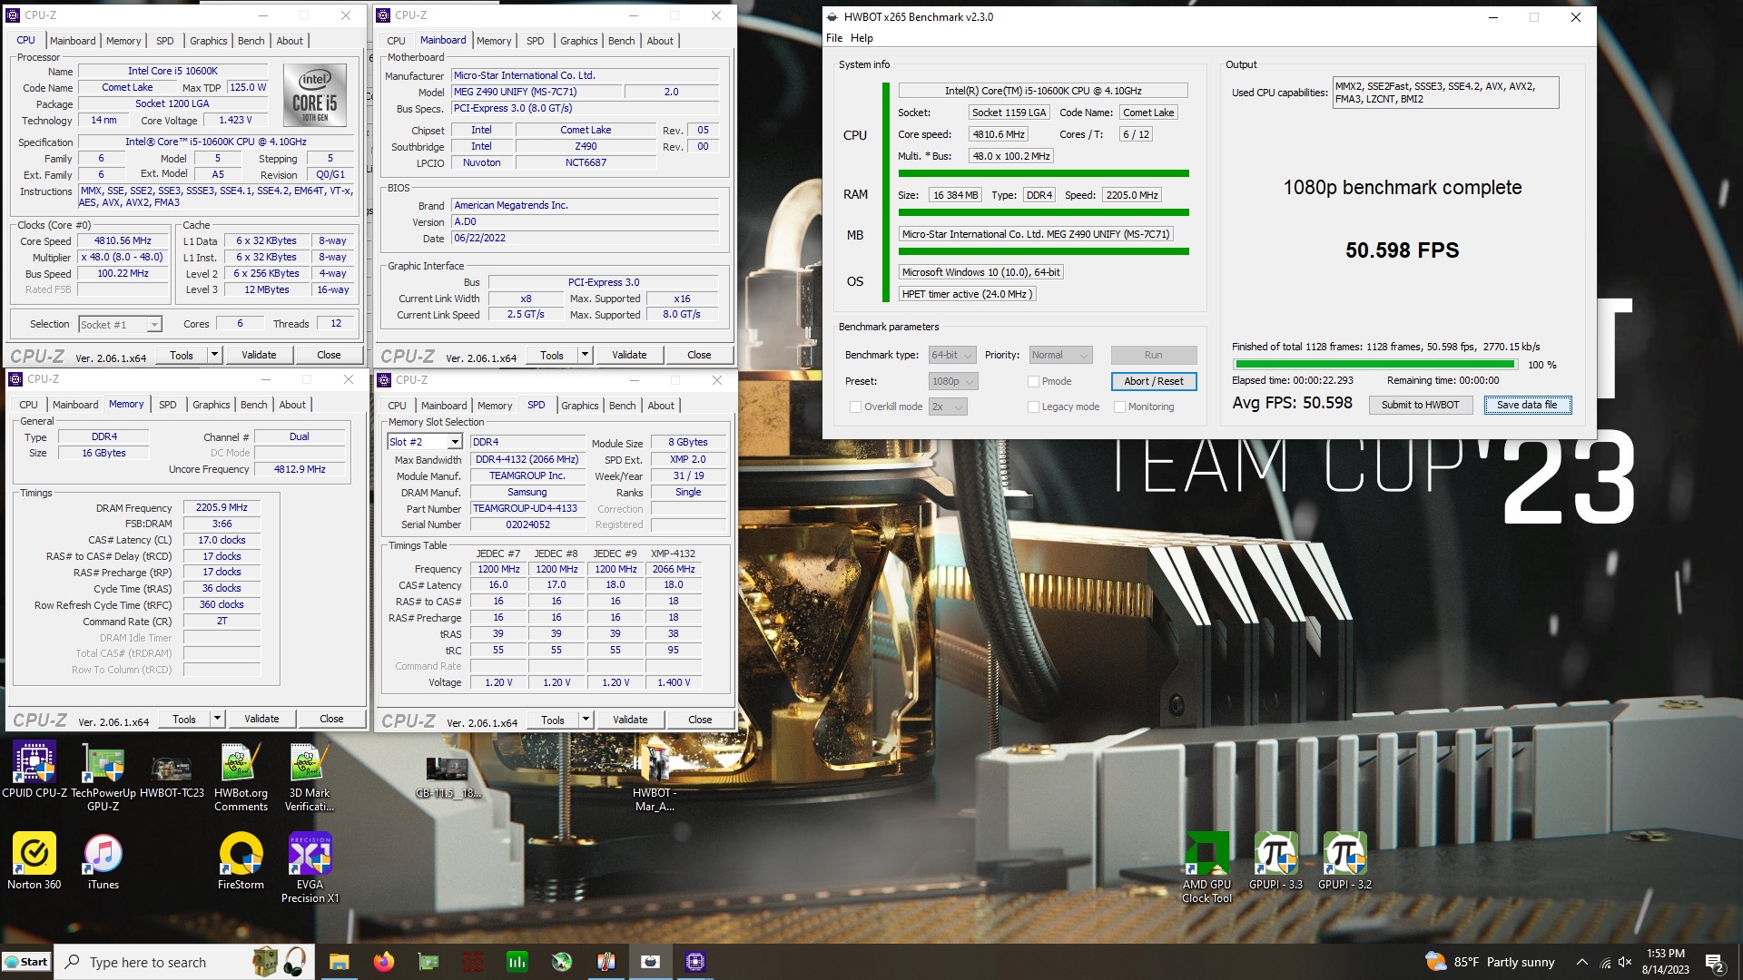
Task: Click the green bar-chart taskbar app
Action: (x=517, y=962)
